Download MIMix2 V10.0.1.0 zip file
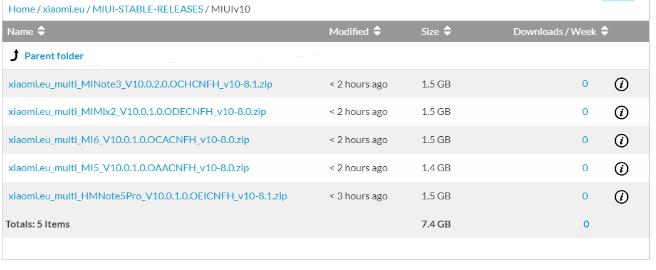This screenshot has height=270, width=656. click(137, 112)
